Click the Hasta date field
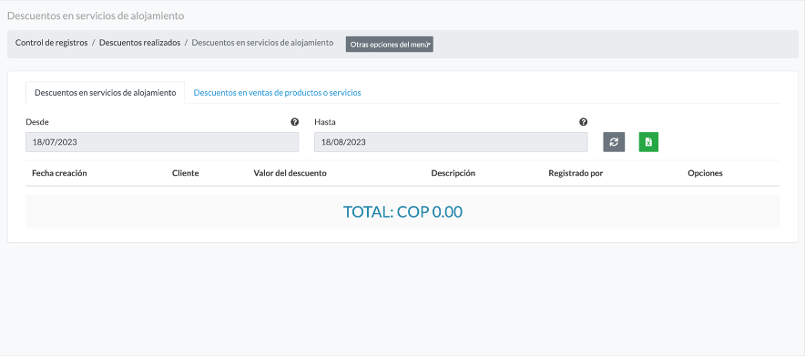805x357 pixels. [451, 142]
